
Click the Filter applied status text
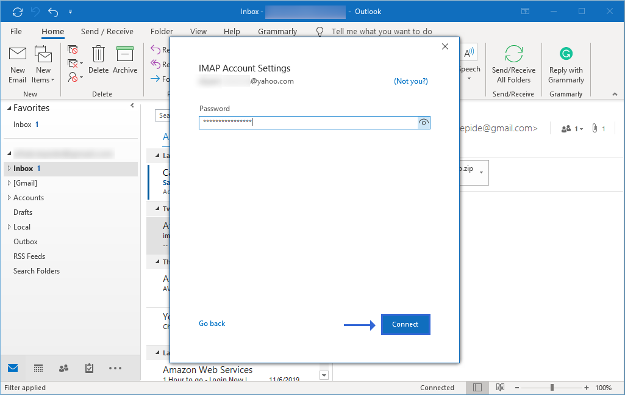coord(25,388)
